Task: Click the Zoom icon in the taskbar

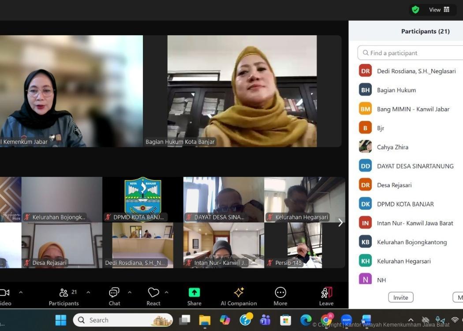Action: [347, 320]
